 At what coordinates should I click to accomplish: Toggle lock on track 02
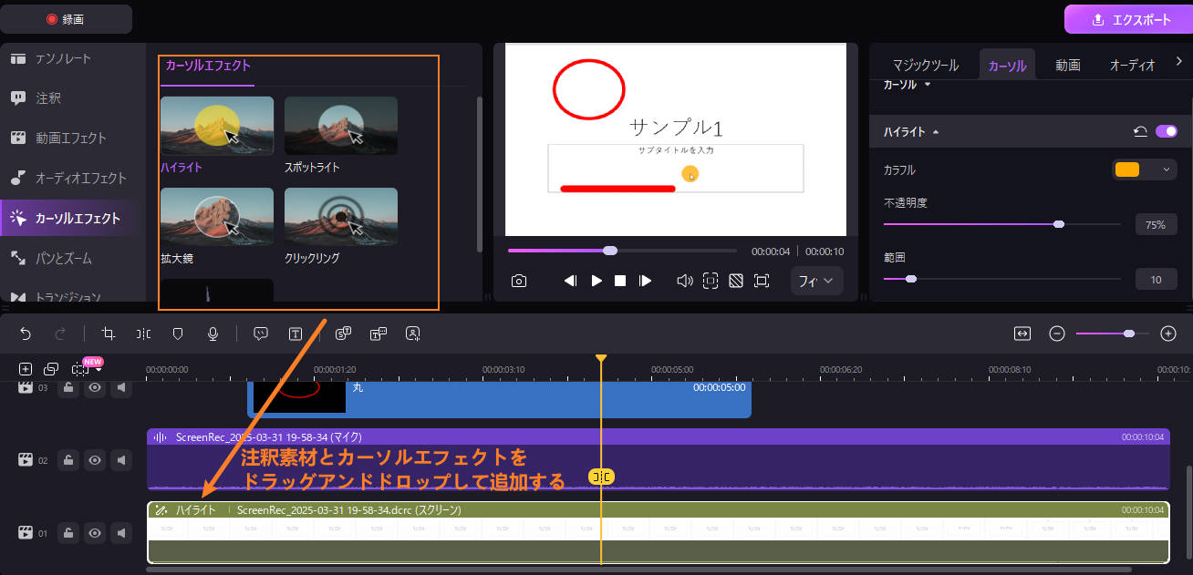pyautogui.click(x=68, y=460)
